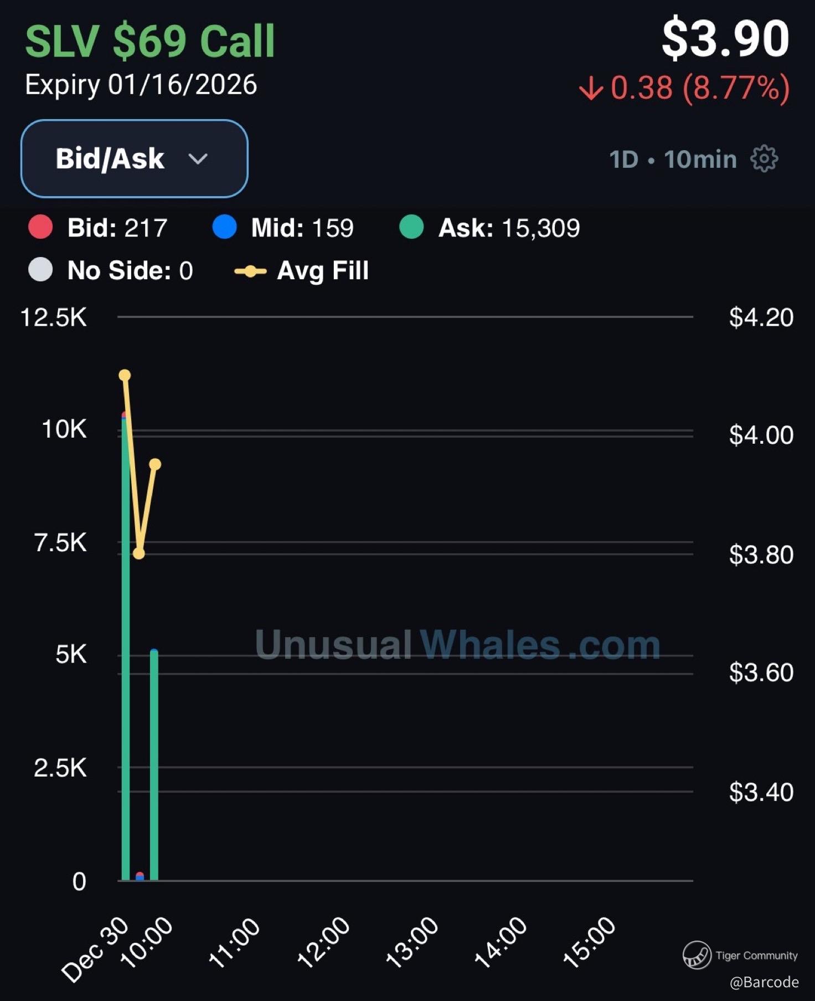Click the red down-arrow price change icon
The width and height of the screenshot is (815, 1001).
tap(591, 88)
